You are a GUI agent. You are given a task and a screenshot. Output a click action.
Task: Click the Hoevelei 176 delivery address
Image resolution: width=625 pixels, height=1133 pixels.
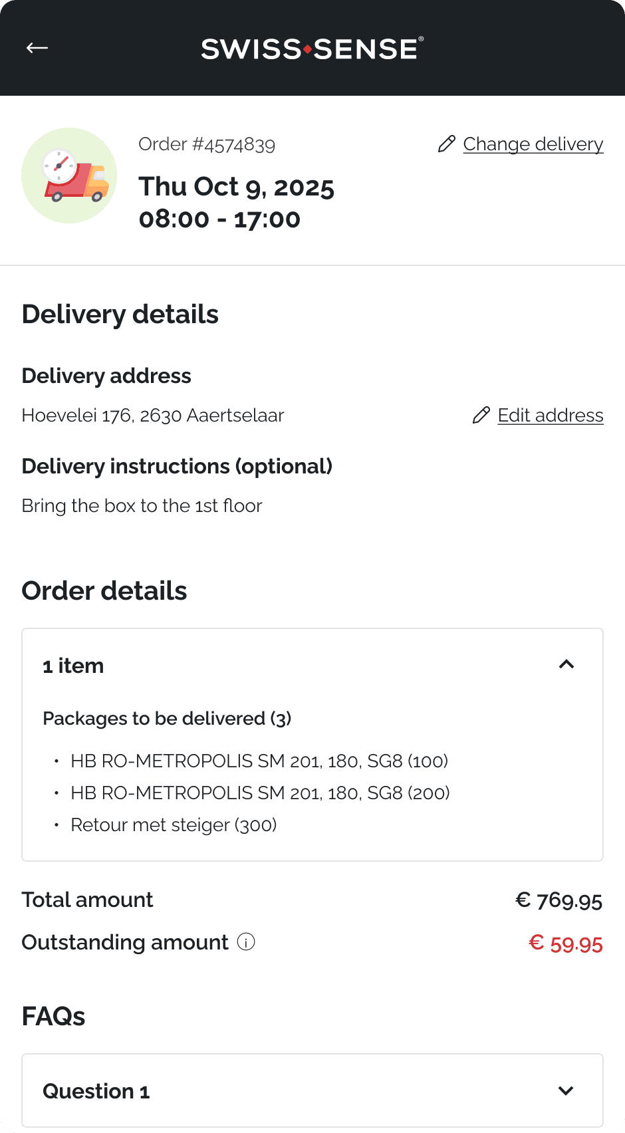pyautogui.click(x=152, y=416)
